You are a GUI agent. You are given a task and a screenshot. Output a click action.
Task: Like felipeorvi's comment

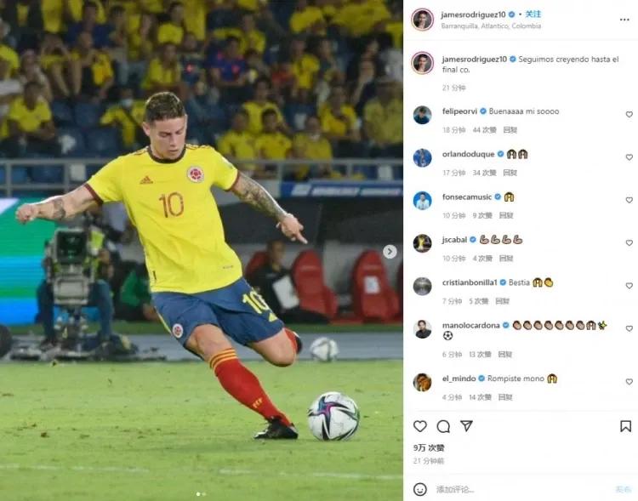[629, 114]
